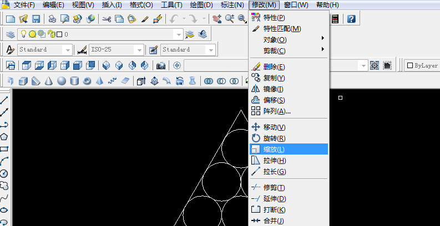440x226 pixels.
Task: Expand the Undo history dropdown arrow
Action: click(x=184, y=19)
